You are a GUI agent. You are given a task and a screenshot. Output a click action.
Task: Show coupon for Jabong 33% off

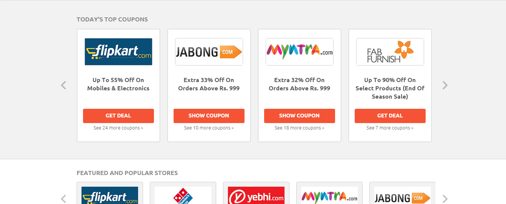(209, 116)
